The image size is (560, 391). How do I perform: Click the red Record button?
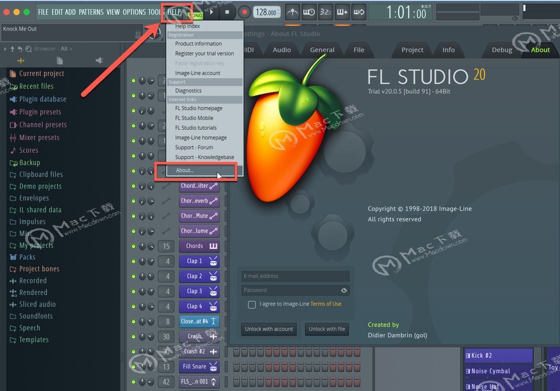pos(244,12)
